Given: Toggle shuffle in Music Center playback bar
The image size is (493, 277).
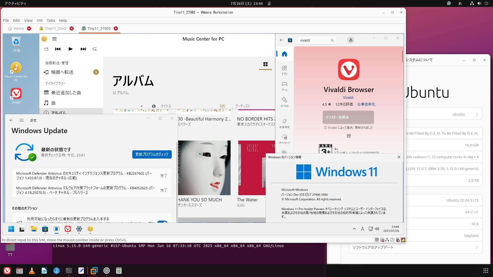Looking at the screenshot, I should point(46,49).
